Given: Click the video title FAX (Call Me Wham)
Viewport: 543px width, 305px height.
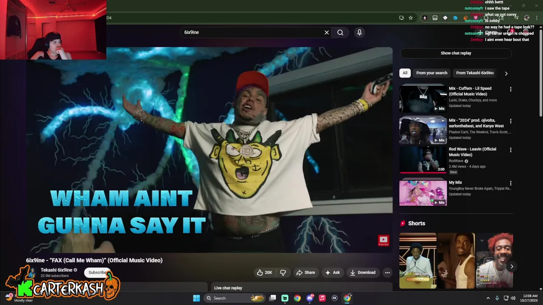Looking at the screenshot, I should (x=94, y=260).
